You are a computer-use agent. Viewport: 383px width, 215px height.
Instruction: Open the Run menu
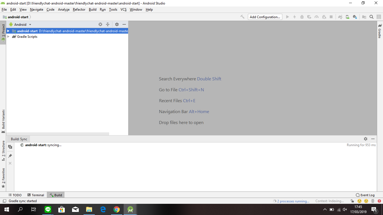[x=103, y=10]
